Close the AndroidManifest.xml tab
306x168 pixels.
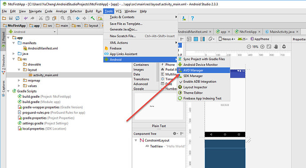[210, 32]
